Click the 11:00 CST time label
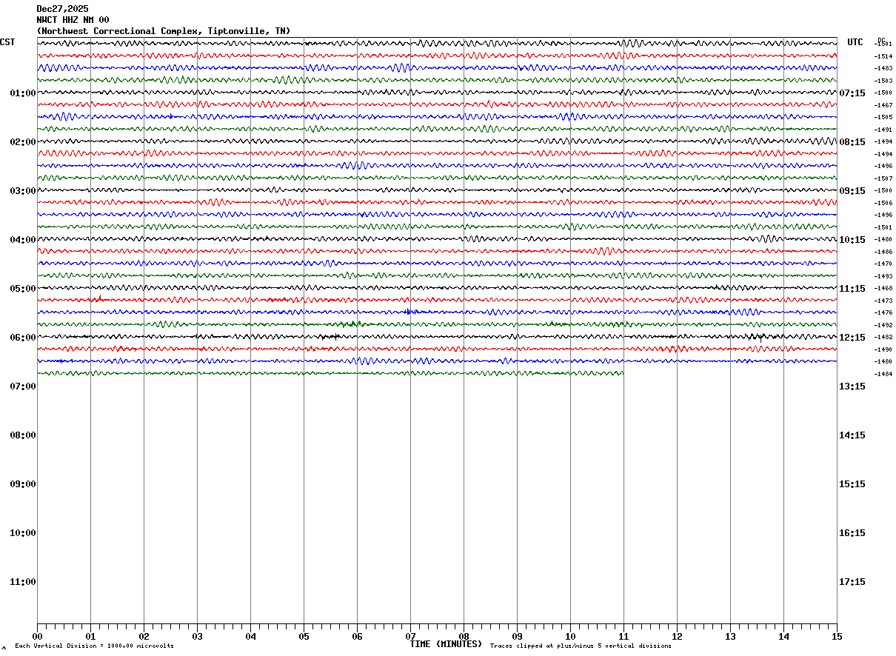 click(23, 582)
